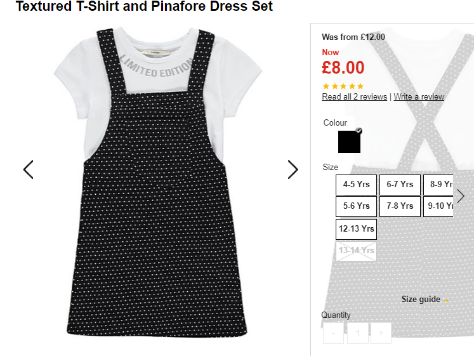The width and height of the screenshot is (474, 356).
Task: Click the Size guide arrow icon
Action: (x=446, y=300)
